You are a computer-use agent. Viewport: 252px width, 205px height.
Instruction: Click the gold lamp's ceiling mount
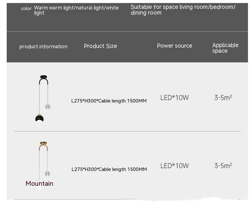pyautogui.click(x=43, y=143)
